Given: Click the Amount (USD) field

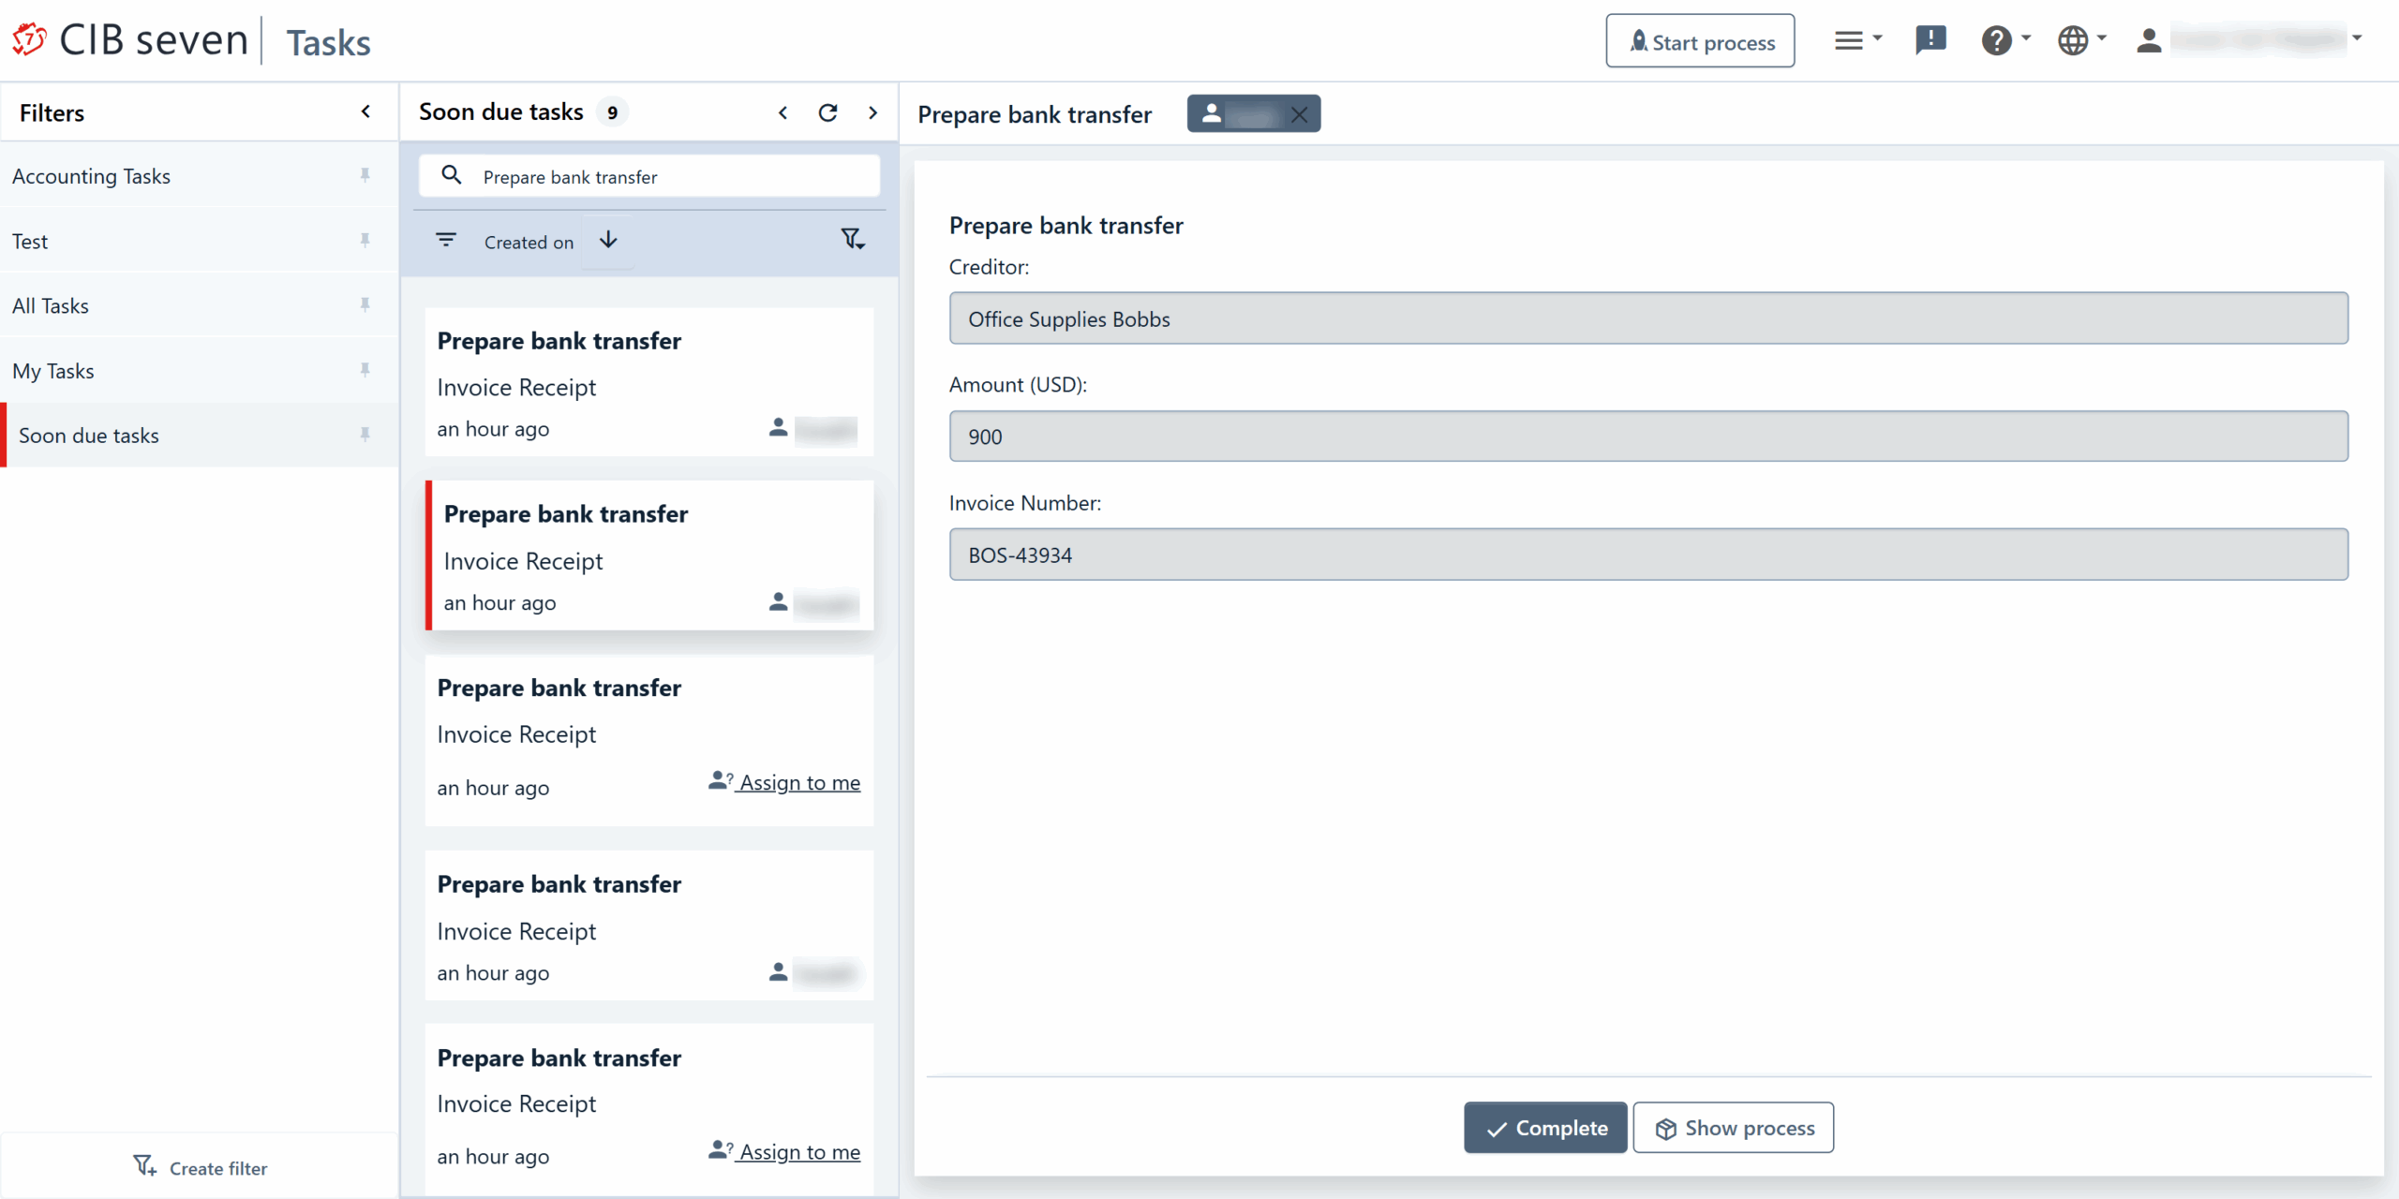Looking at the screenshot, I should 1648,436.
